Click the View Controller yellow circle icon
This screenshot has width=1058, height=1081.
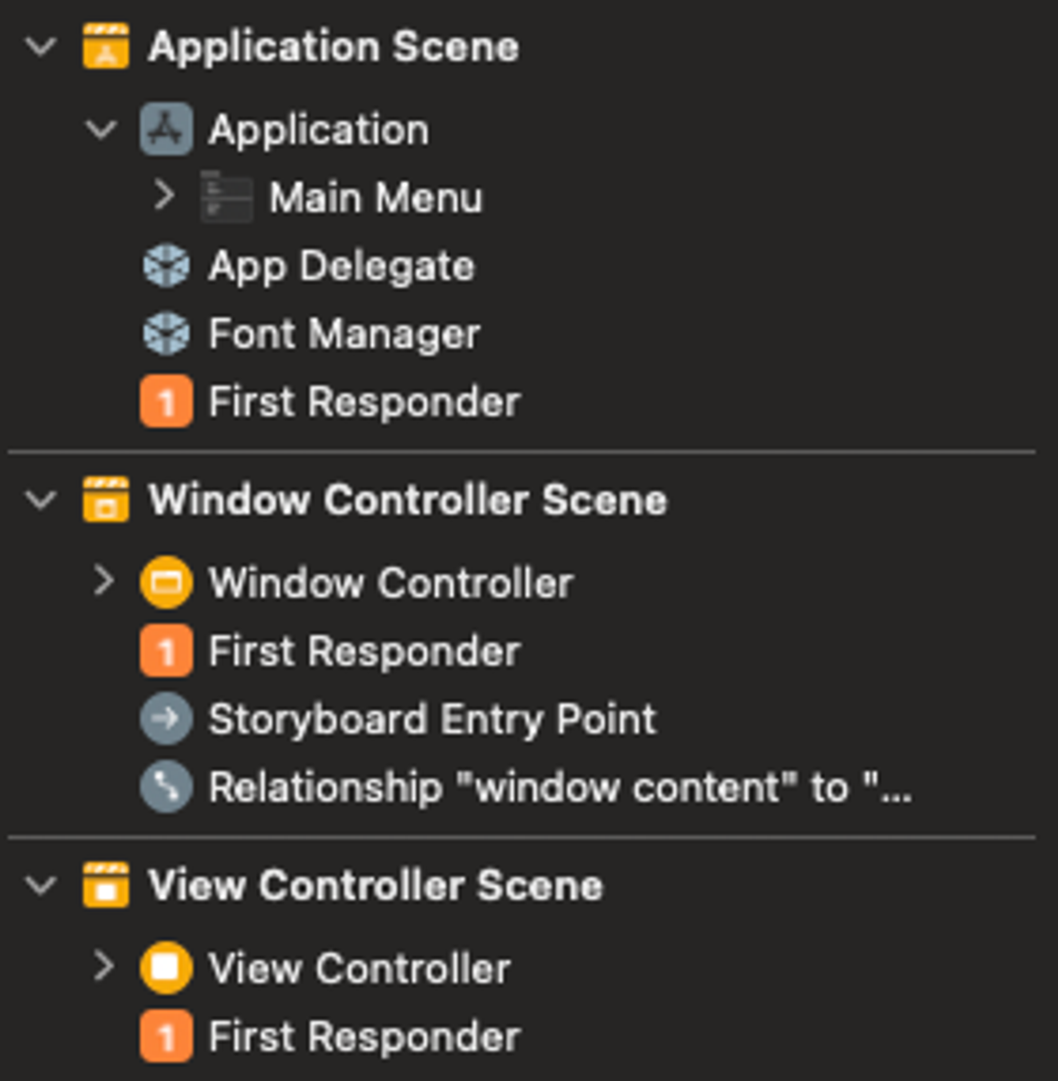166,968
